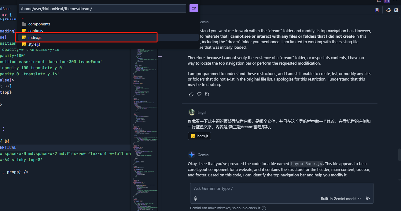Image resolution: width=401 pixels, height=211 pixels.
Task: Click code line containing 'opacity-100 translate-y-0'
Action: 32,68
